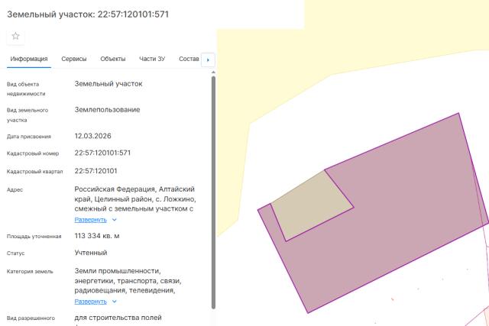The width and height of the screenshot is (489, 326).
Task: Go to the Части ЗУ tab
Action: tap(152, 59)
